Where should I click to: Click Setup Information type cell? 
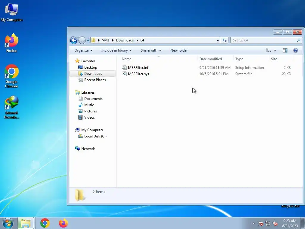[x=249, y=68]
